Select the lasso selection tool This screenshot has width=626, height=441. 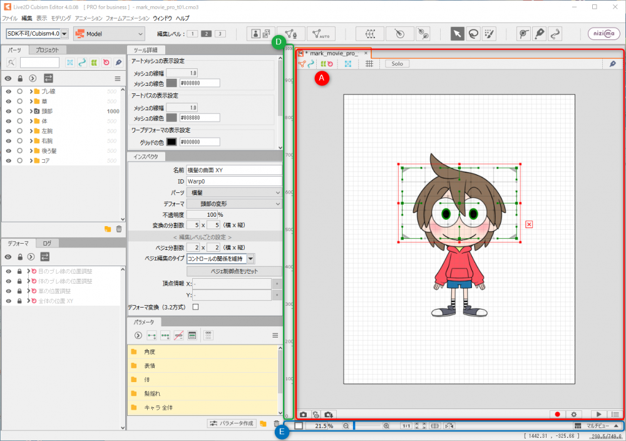(473, 34)
